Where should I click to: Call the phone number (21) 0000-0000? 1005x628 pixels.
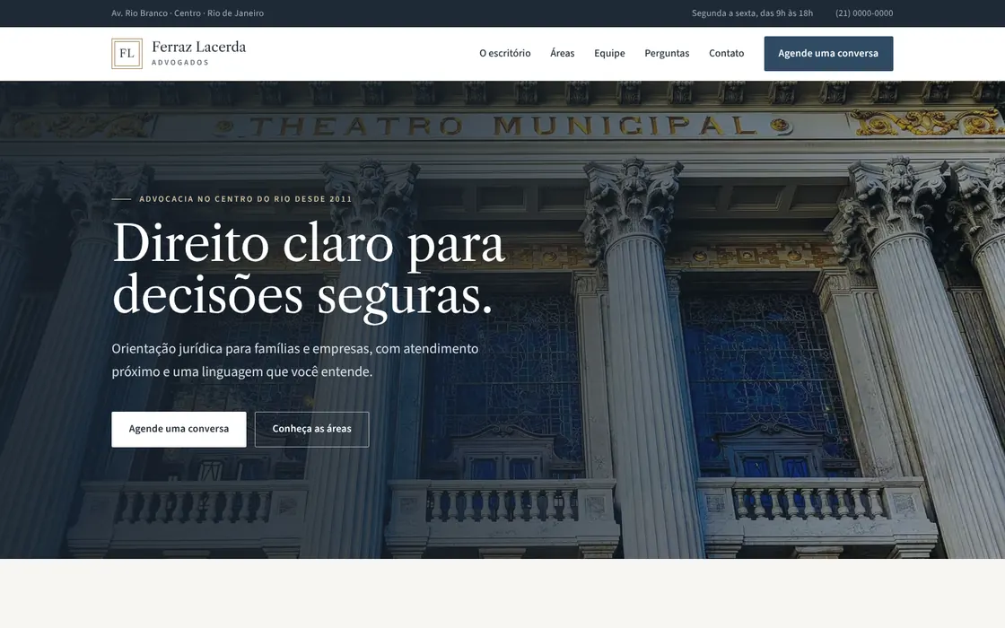click(x=864, y=13)
